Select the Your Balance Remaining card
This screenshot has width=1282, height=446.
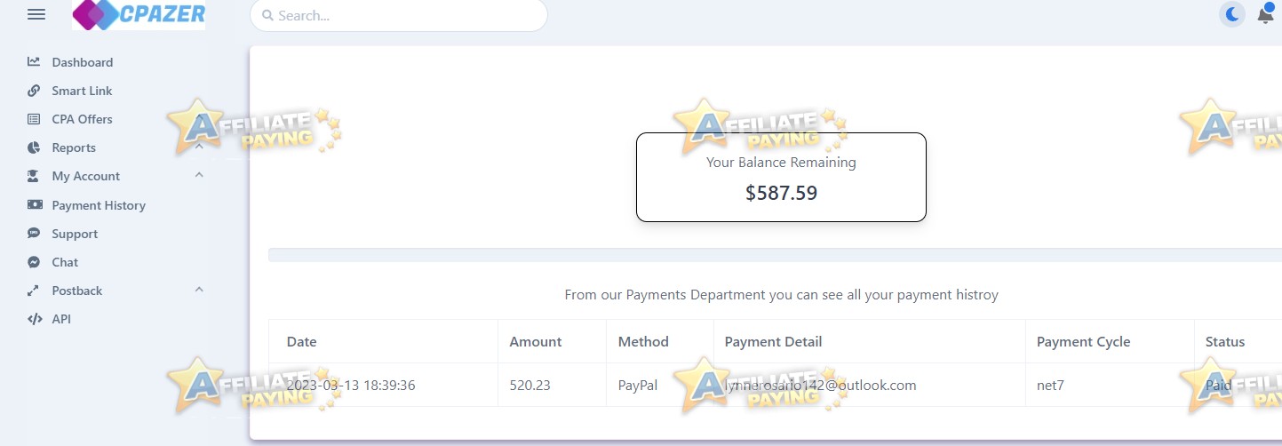[781, 177]
